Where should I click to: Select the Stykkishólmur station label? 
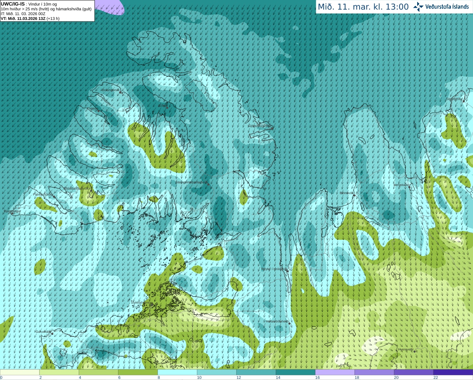[142, 302]
